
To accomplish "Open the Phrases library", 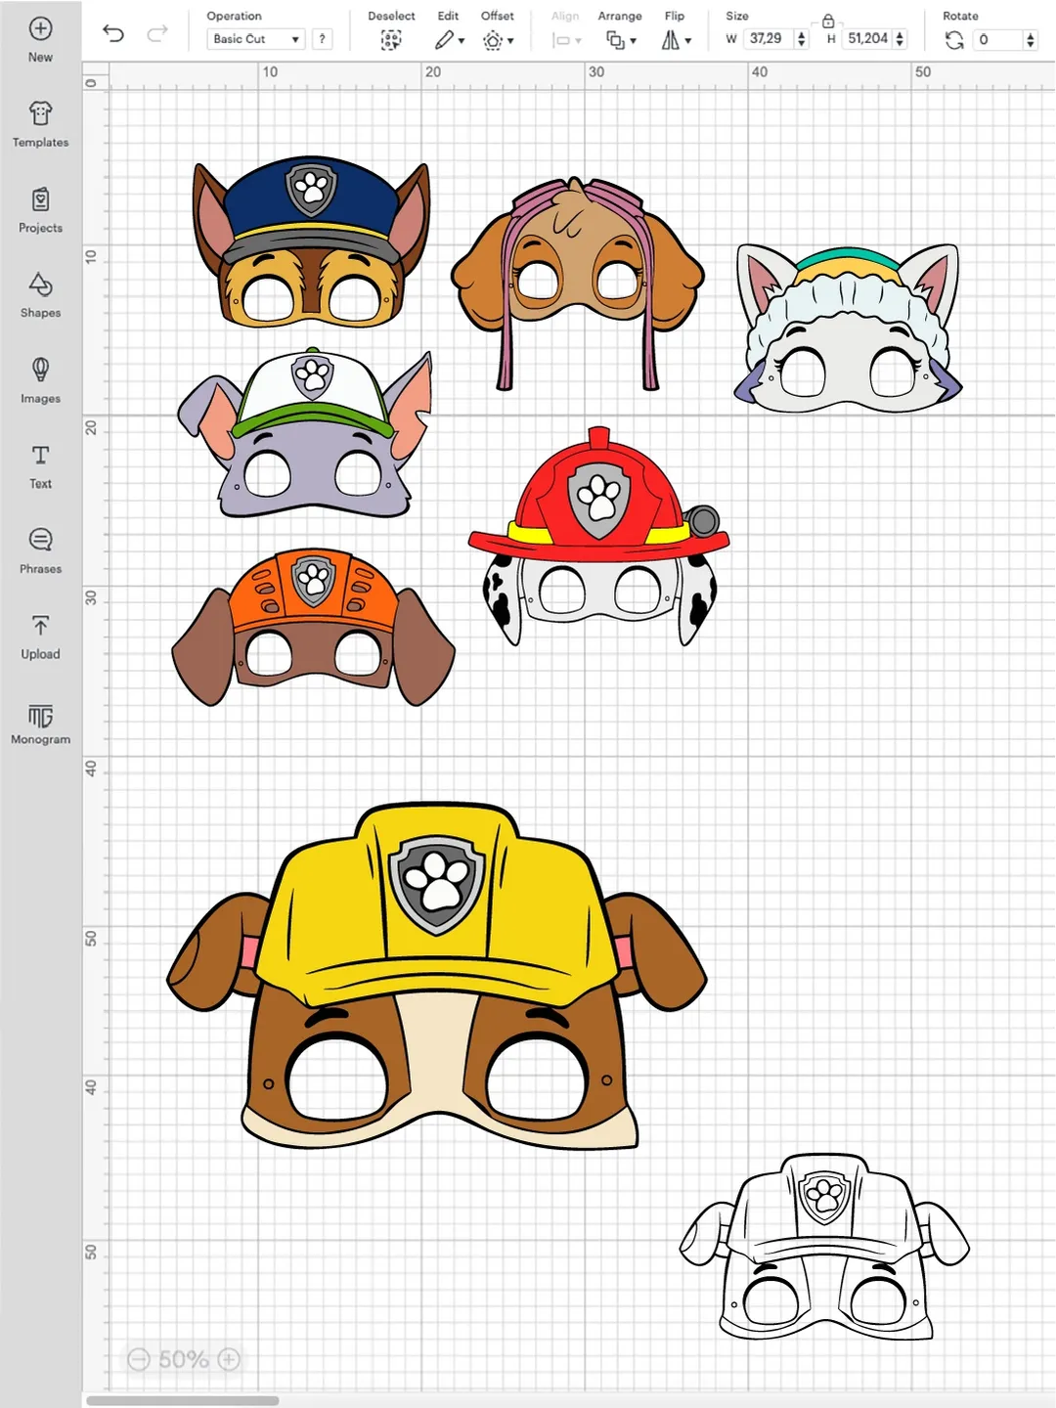I will click(40, 551).
